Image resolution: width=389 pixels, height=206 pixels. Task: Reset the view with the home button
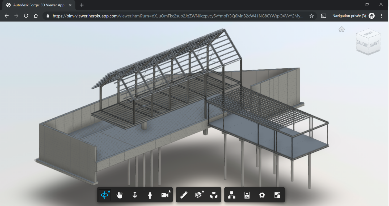[x=341, y=29]
